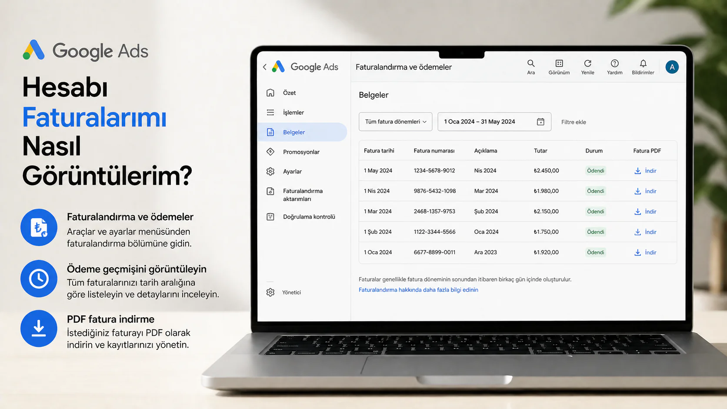Viewport: 727px width, 409px height.
Task: Select the İşlemler sidebar icon
Action: tap(270, 112)
